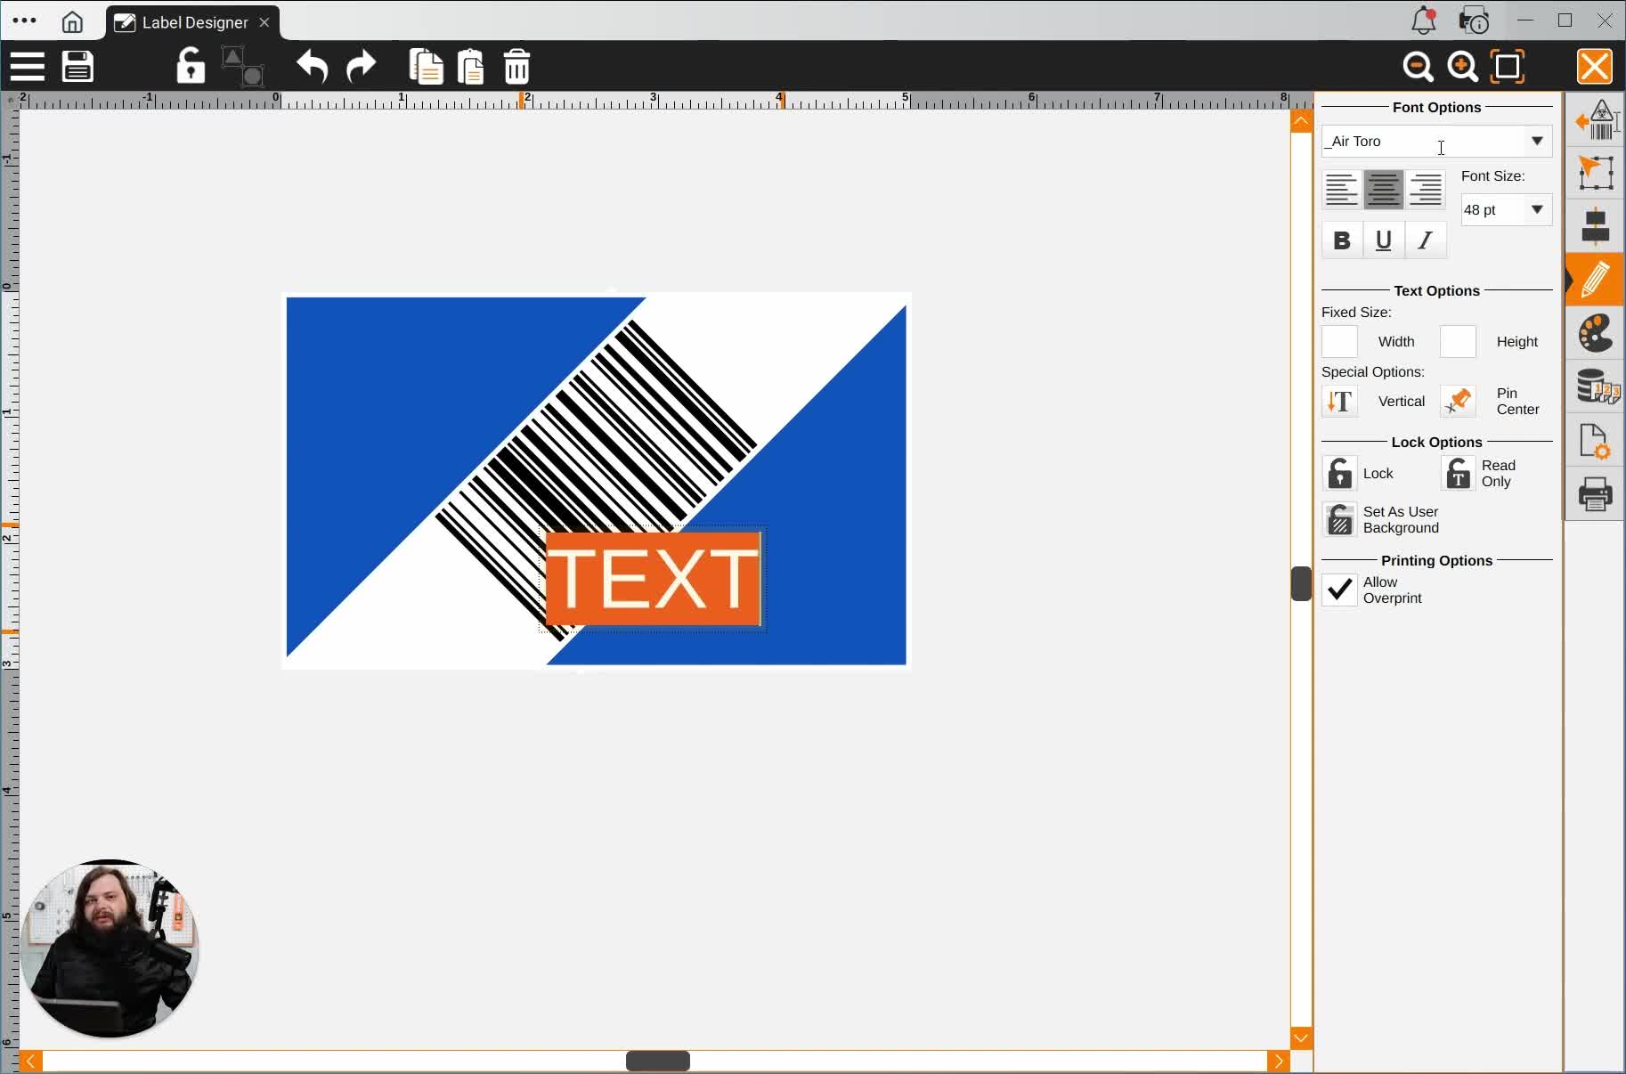Open the font family dropdown arrow
This screenshot has height=1074, width=1626.
[x=1537, y=142]
